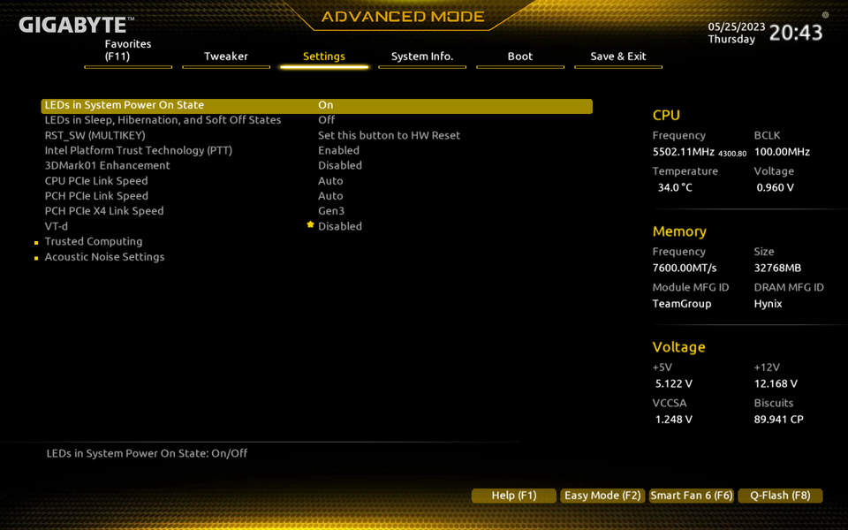The image size is (848, 530).
Task: Select the CPU PCIe Link Speed row
Action: point(317,180)
